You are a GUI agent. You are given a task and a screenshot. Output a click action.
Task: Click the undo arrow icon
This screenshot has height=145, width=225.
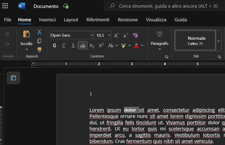7,34
